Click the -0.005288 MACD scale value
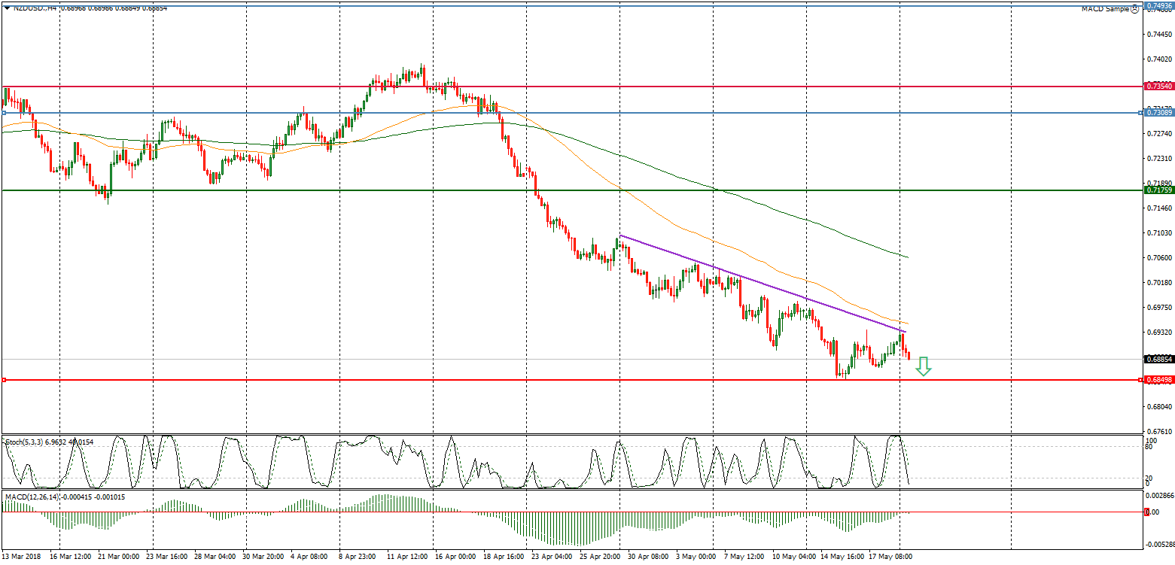 (1159, 543)
